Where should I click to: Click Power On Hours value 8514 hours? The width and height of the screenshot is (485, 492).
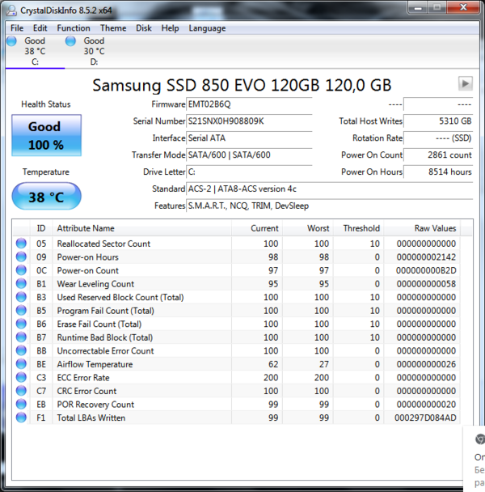point(438,172)
